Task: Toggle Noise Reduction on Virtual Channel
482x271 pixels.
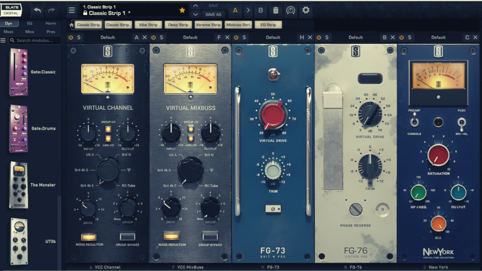Action: pyautogui.click(x=89, y=237)
